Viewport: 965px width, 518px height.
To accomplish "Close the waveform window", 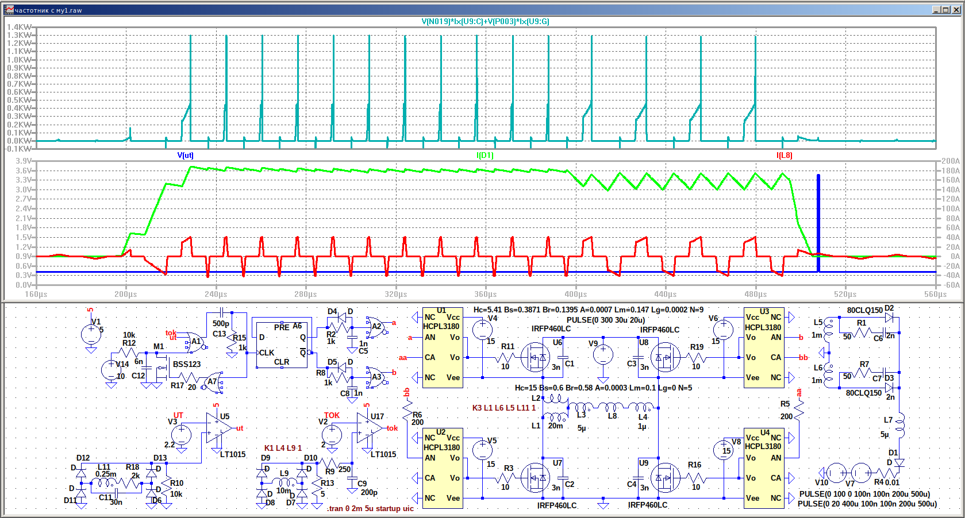I will (955, 10).
